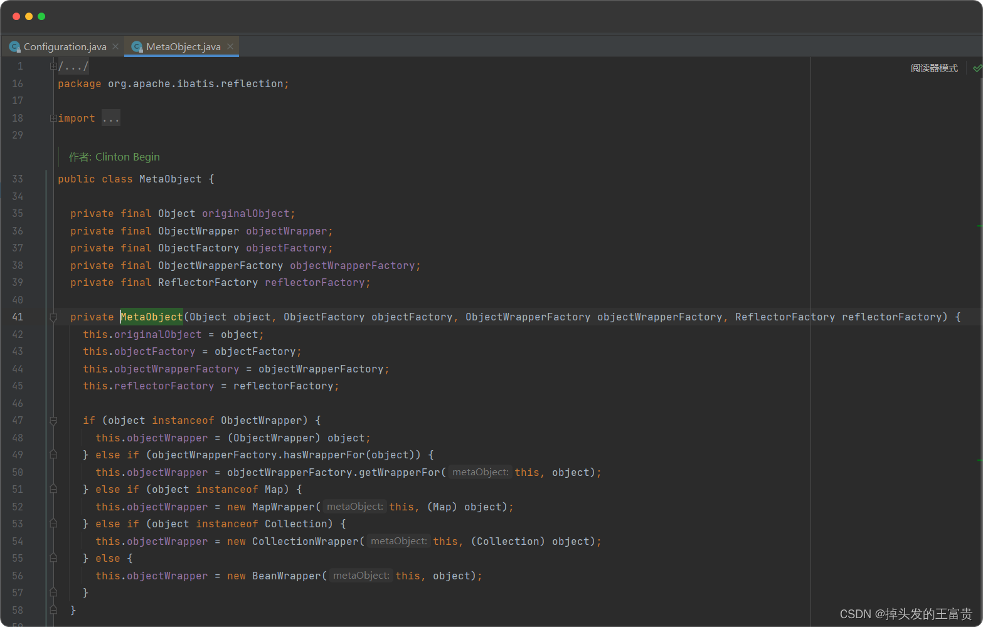Toggle reader mode (阅读器模式)
This screenshot has height=627, width=983.
[x=934, y=68]
